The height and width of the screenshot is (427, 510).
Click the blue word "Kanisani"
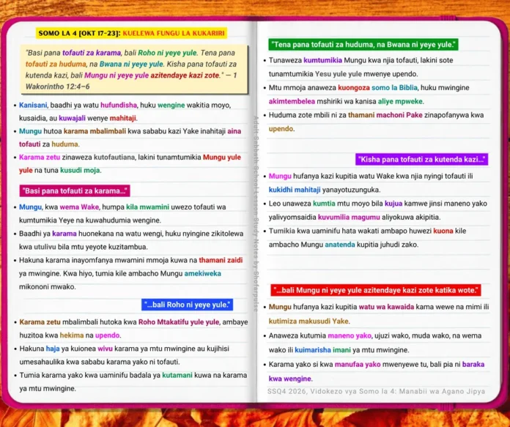pyautogui.click(x=33, y=105)
